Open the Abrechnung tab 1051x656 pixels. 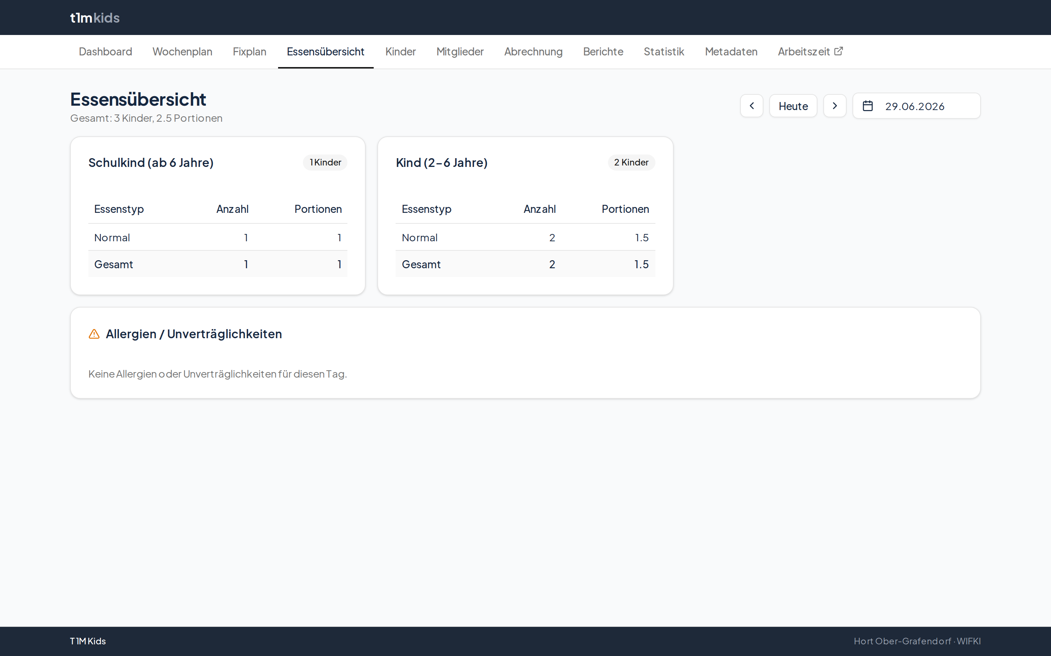click(533, 52)
